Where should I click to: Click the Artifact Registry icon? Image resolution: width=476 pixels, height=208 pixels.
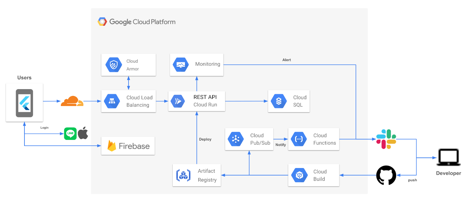(x=183, y=175)
